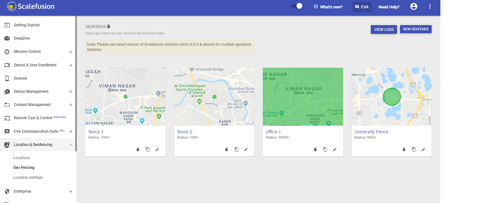Image resolution: width=485 pixels, height=203 pixels.
Task: Toggle the switch in the top header
Action: click(297, 6)
